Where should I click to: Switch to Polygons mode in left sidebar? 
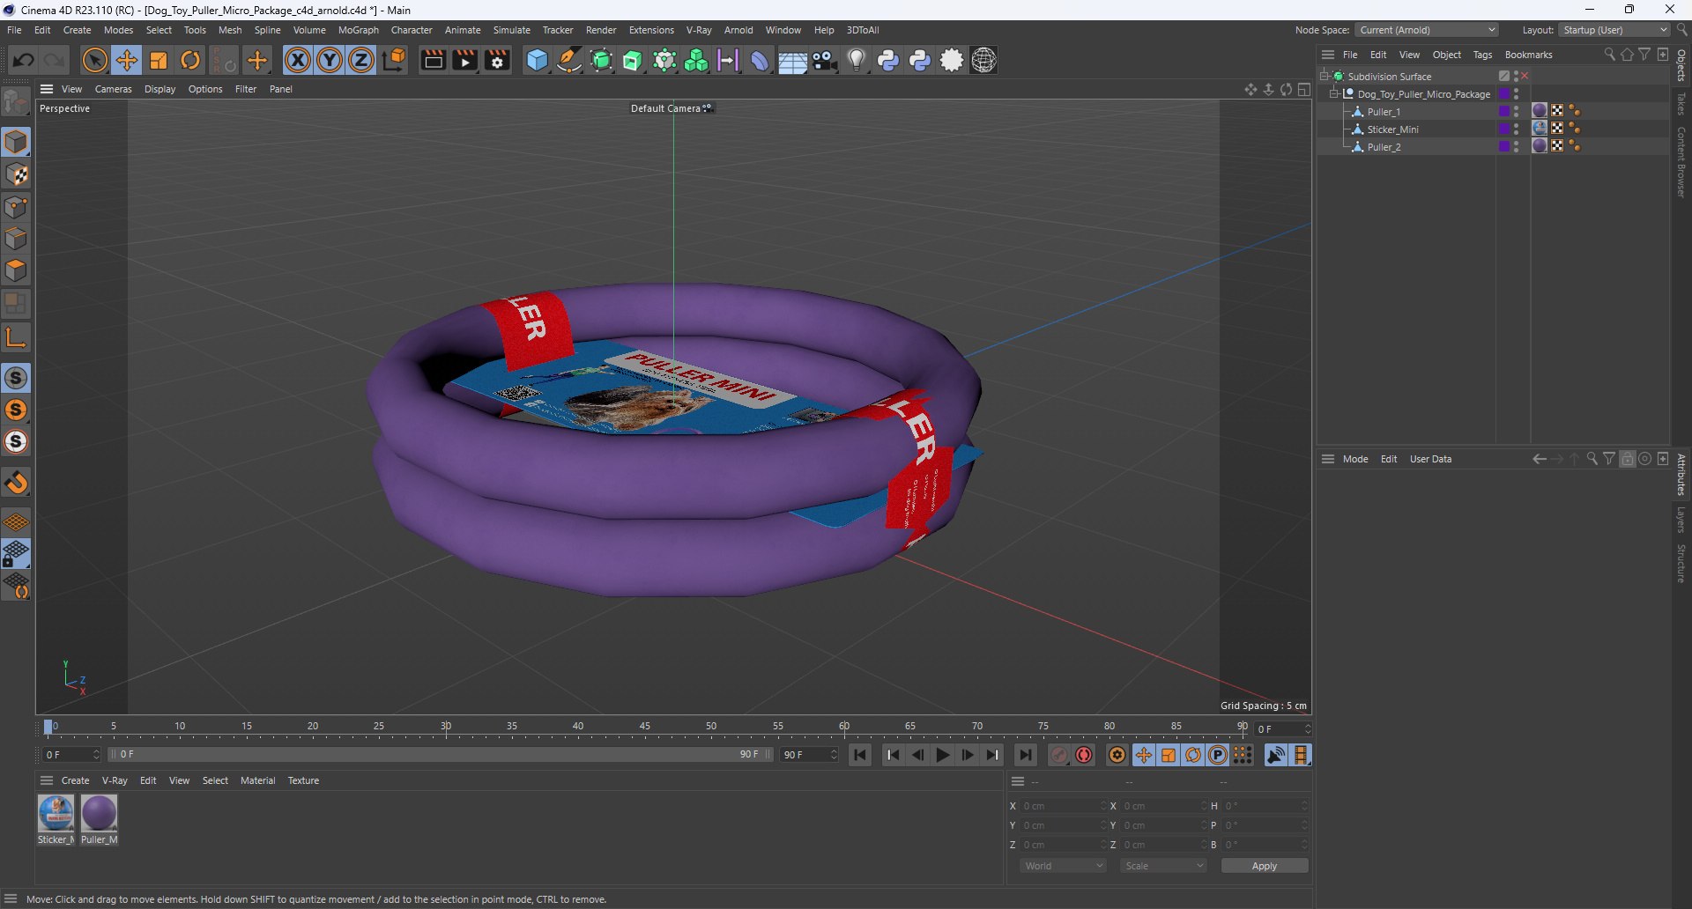point(16,270)
